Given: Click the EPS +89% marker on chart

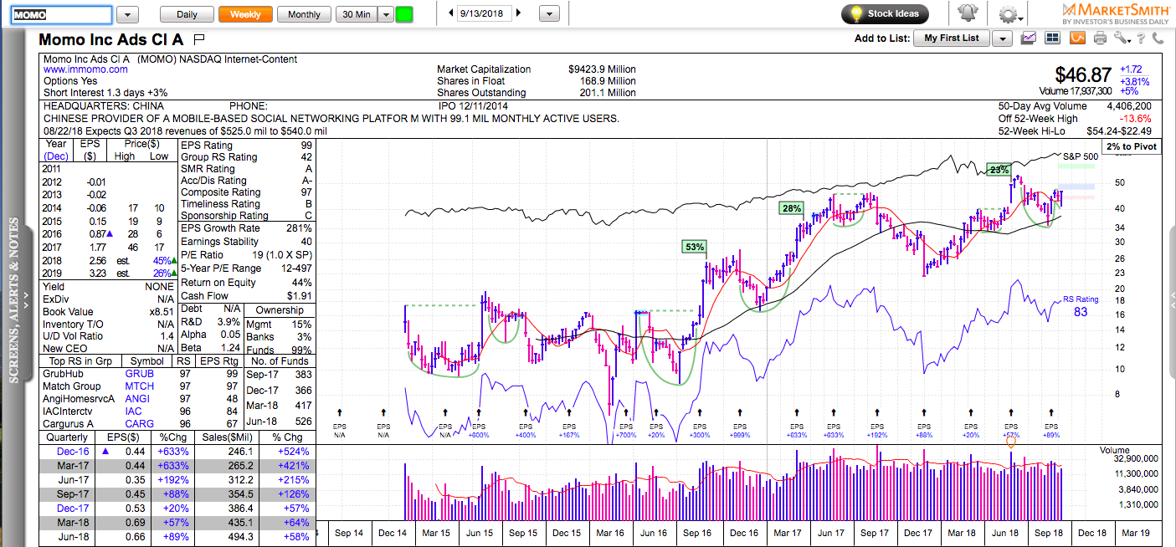Looking at the screenshot, I should [1051, 423].
